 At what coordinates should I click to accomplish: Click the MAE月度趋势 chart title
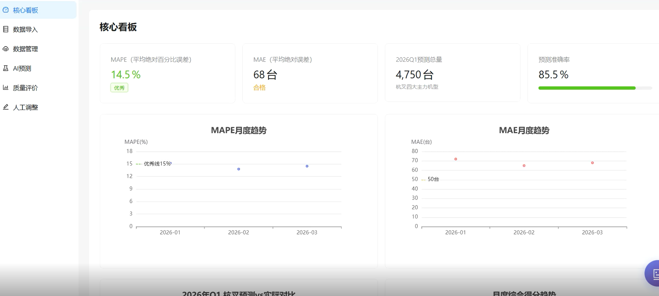click(x=524, y=130)
